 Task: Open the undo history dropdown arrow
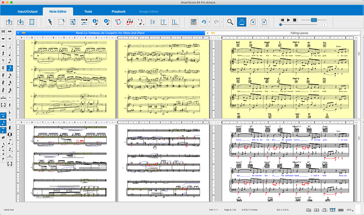210,22
